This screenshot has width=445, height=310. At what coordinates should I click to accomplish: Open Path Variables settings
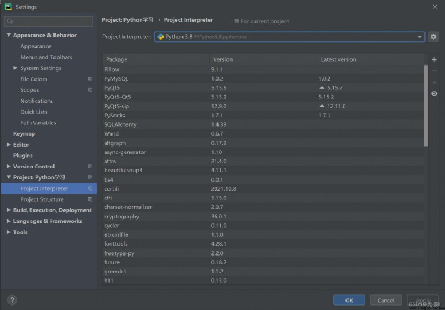pos(38,123)
